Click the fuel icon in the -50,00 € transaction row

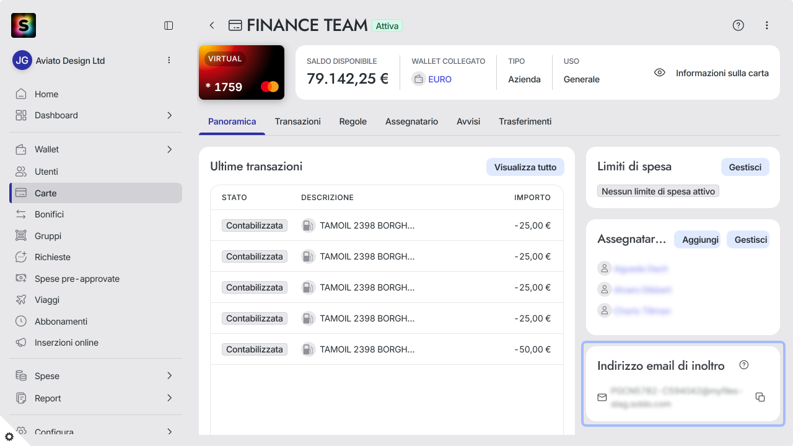(308, 349)
